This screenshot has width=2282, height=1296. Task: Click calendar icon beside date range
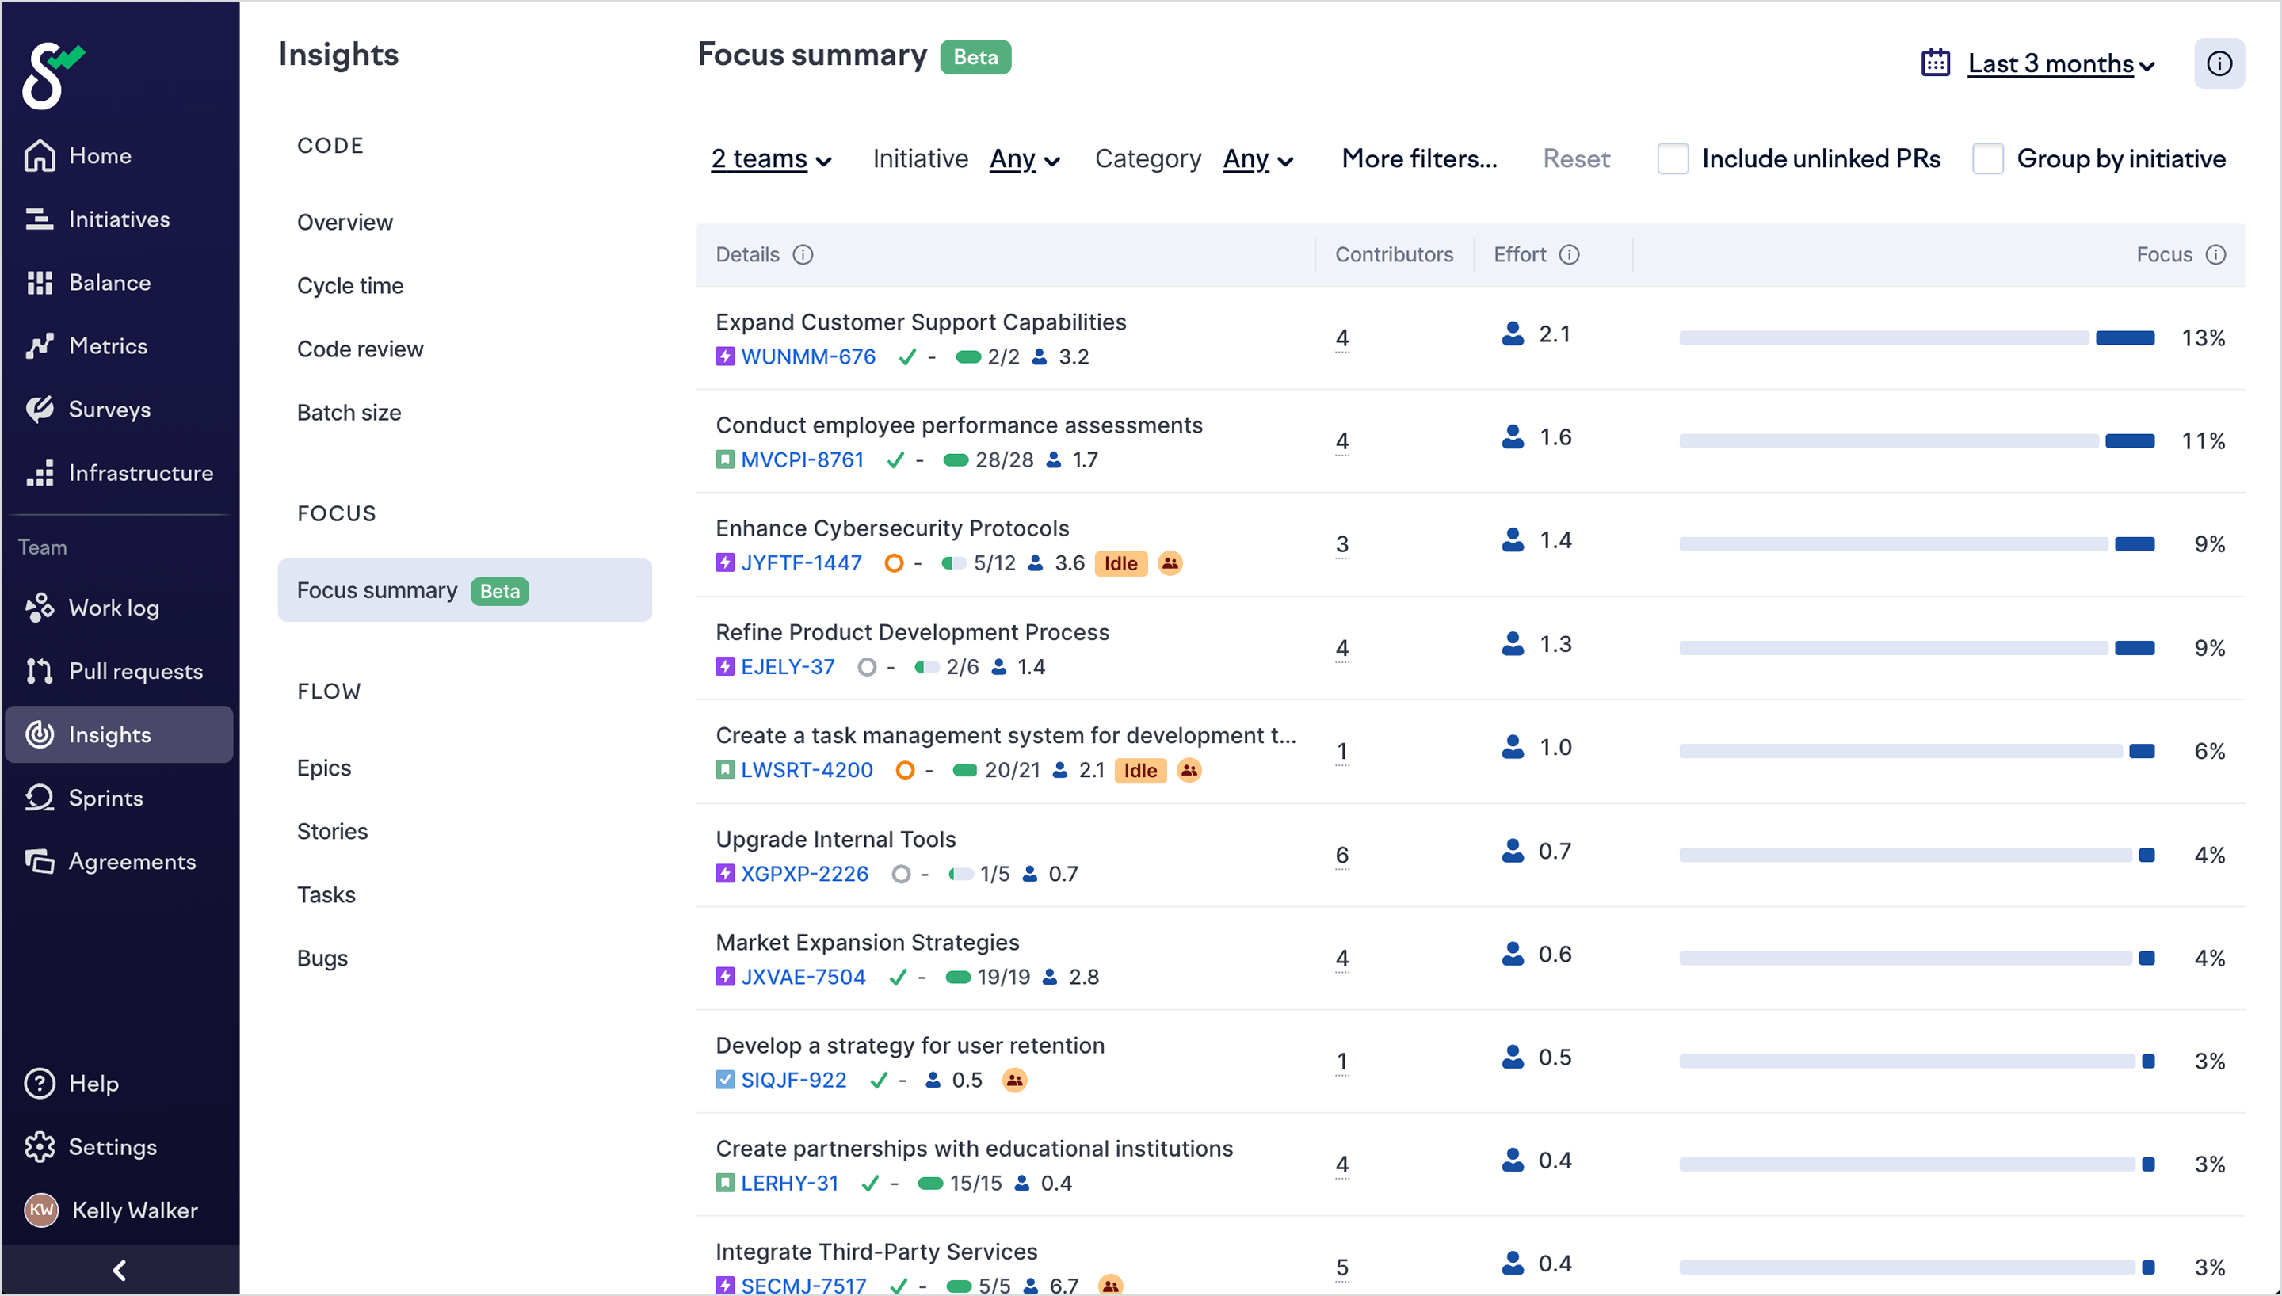pos(1936,63)
